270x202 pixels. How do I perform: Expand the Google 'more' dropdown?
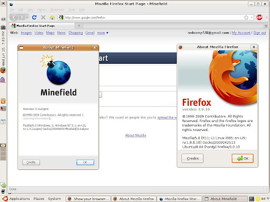coord(103,33)
